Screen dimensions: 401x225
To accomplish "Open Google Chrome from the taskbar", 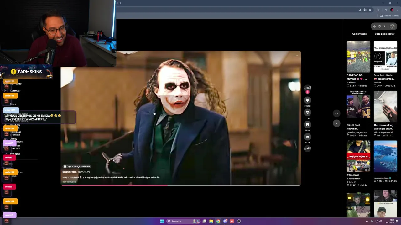I will point(218,221).
